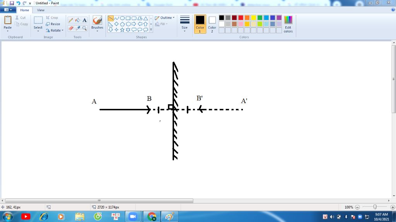Screen dimensions: 396x222
Task: Click the zoom out minus button
Action: pyautogui.click(x=357, y=207)
